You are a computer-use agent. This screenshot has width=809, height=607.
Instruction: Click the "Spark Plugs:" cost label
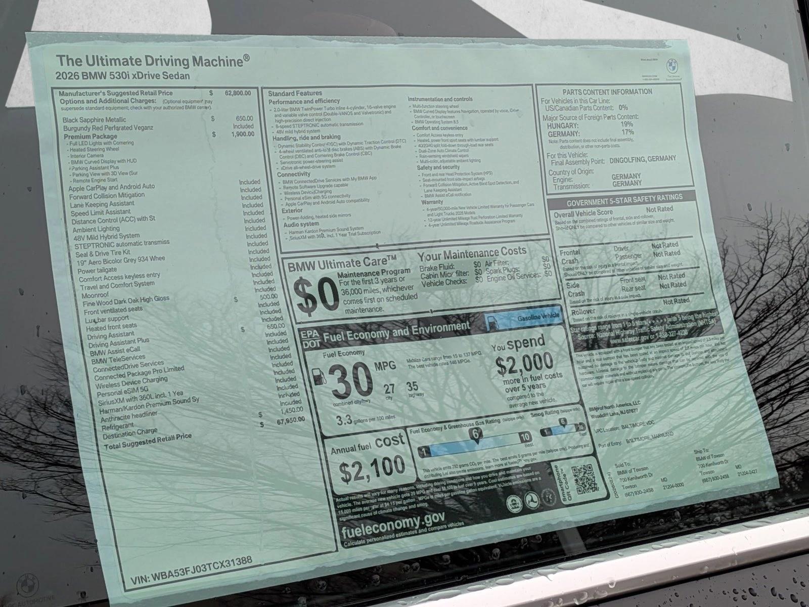[502, 271]
